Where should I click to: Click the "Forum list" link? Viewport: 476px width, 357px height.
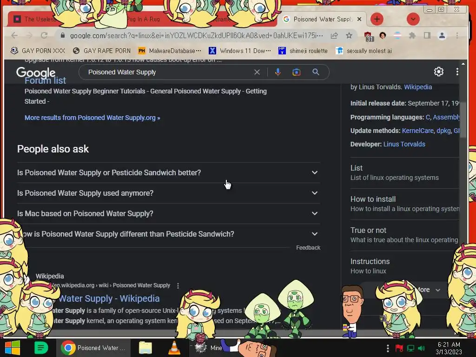(45, 81)
